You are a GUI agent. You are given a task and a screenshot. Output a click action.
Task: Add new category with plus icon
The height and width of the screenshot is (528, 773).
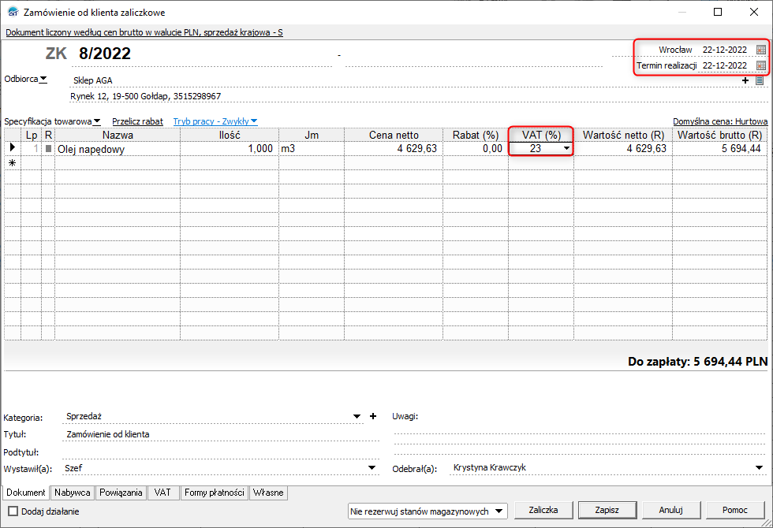pos(373,416)
